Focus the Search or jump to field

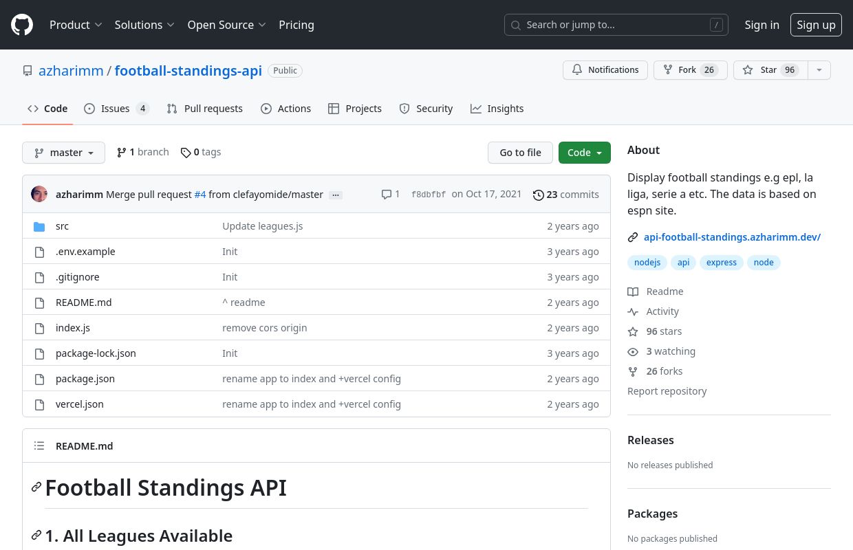pos(616,25)
